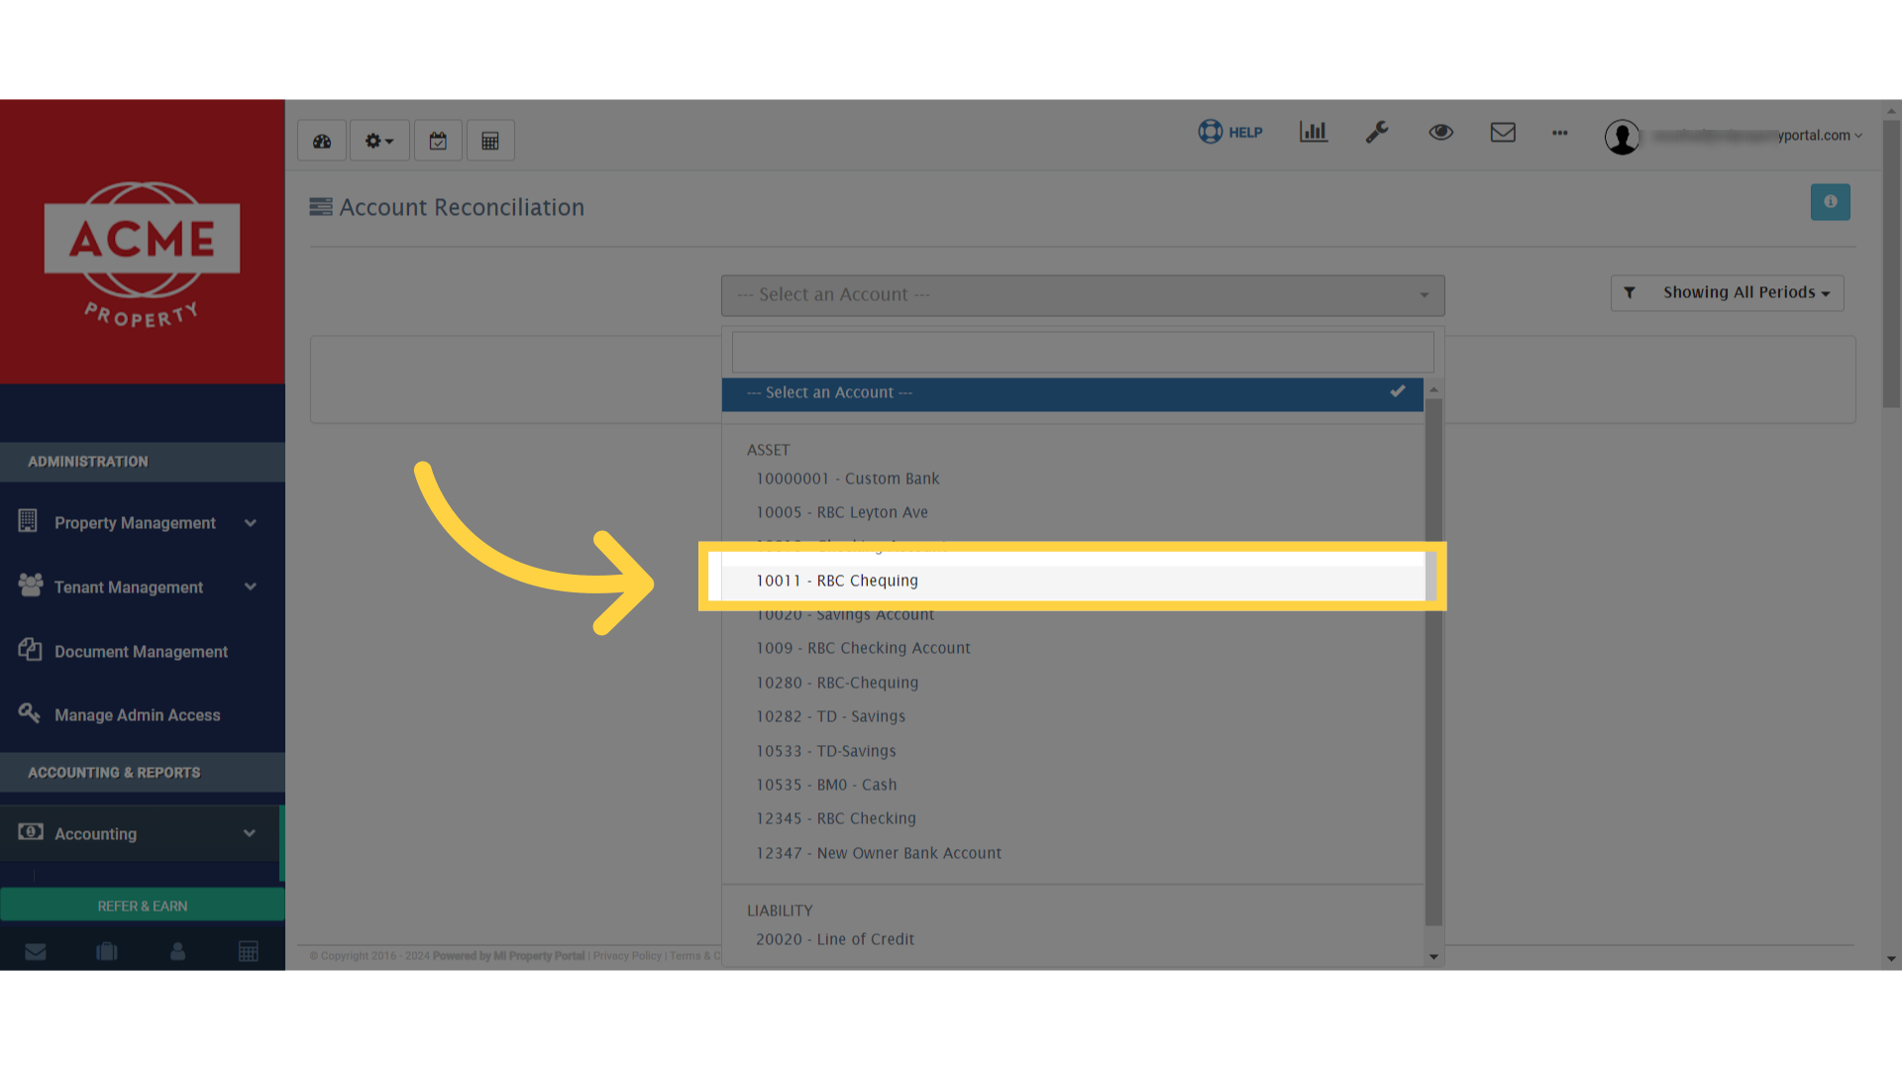Choose 12347 - New Owner Bank Account

(1073, 853)
